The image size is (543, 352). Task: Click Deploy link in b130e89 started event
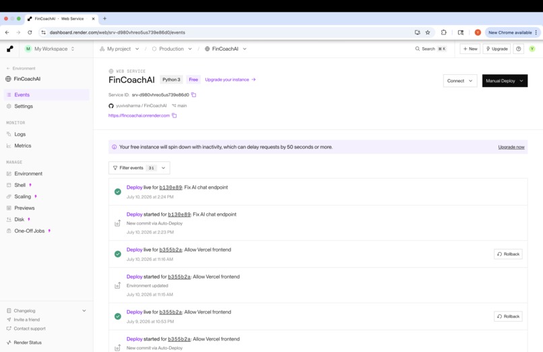[x=134, y=214]
